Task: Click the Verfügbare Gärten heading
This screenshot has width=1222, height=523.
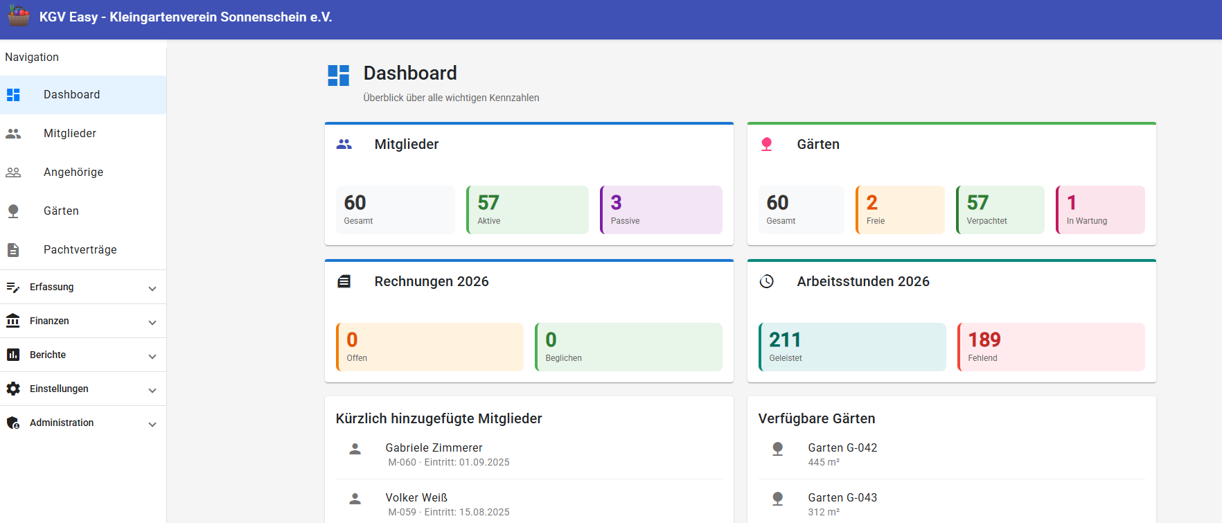Action: pyautogui.click(x=817, y=418)
